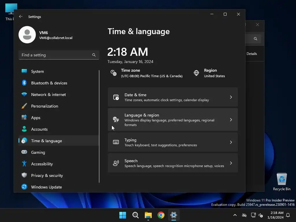Click the Apps icon in sidebar

coord(24,117)
